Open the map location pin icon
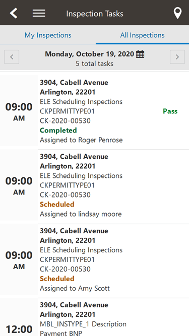Viewport: 189px width, 336px height. 177,13
